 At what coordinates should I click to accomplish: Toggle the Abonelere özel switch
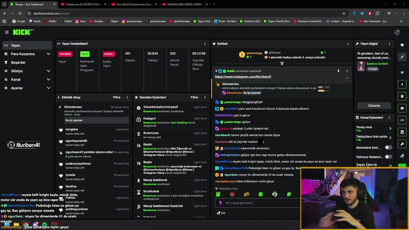388,148
